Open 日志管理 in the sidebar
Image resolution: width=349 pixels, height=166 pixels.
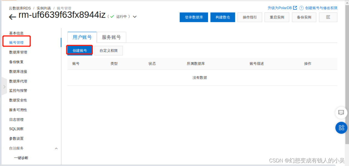16,120
